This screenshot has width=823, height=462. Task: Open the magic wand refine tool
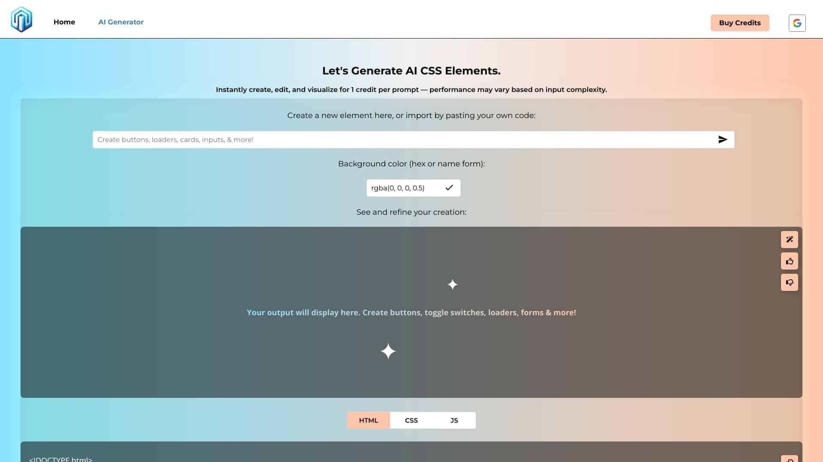[x=790, y=239]
